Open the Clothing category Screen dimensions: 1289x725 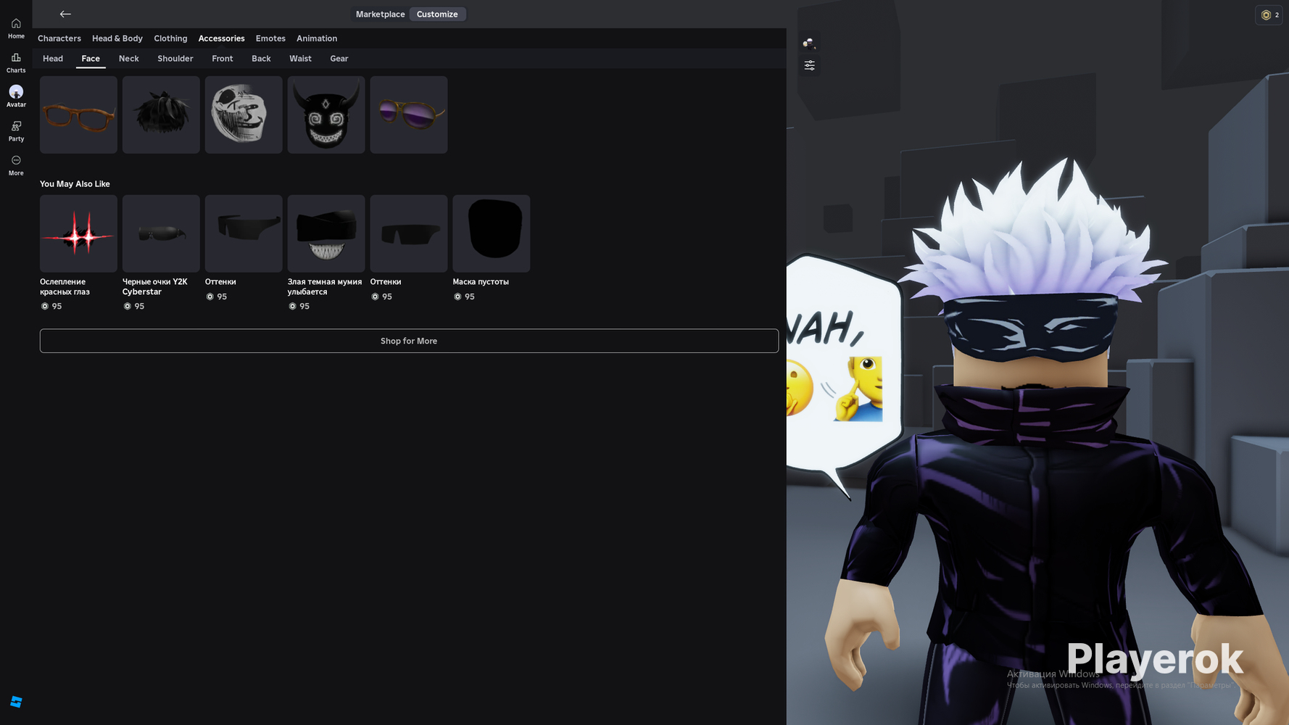tap(170, 38)
